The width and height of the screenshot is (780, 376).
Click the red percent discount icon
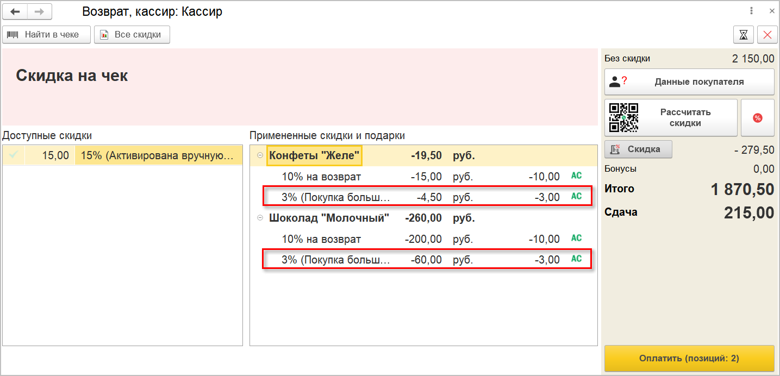757,118
